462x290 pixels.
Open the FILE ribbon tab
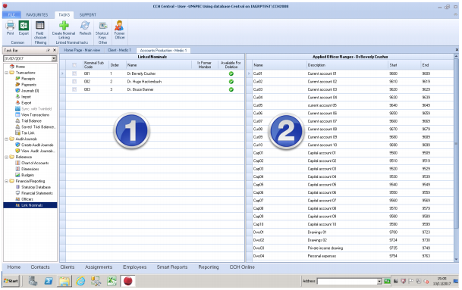click(x=12, y=14)
